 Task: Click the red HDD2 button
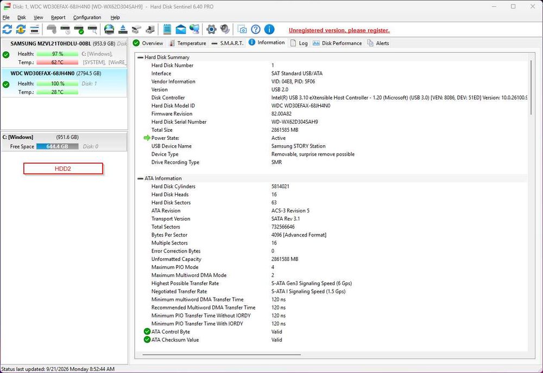pyautogui.click(x=63, y=169)
